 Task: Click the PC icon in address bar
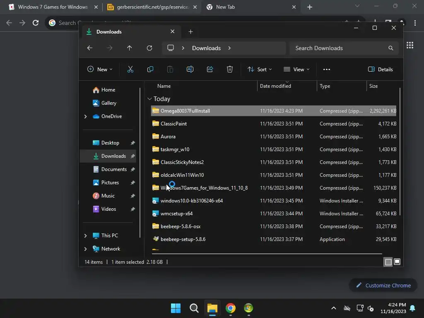tap(170, 48)
